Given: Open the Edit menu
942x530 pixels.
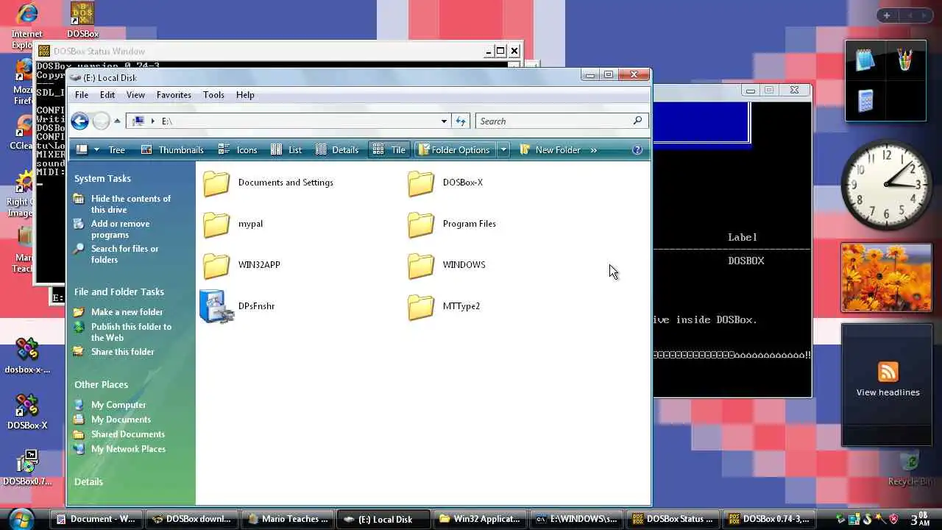Looking at the screenshot, I should tap(107, 95).
